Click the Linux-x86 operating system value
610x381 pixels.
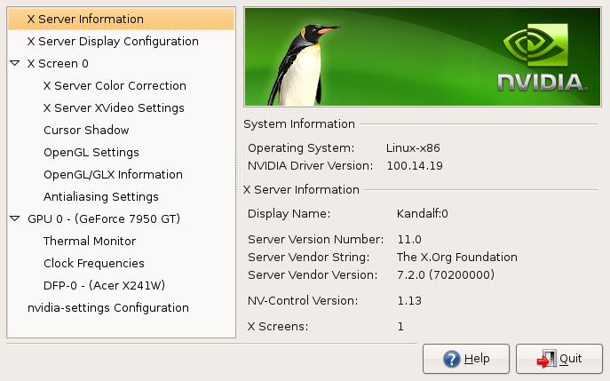413,148
